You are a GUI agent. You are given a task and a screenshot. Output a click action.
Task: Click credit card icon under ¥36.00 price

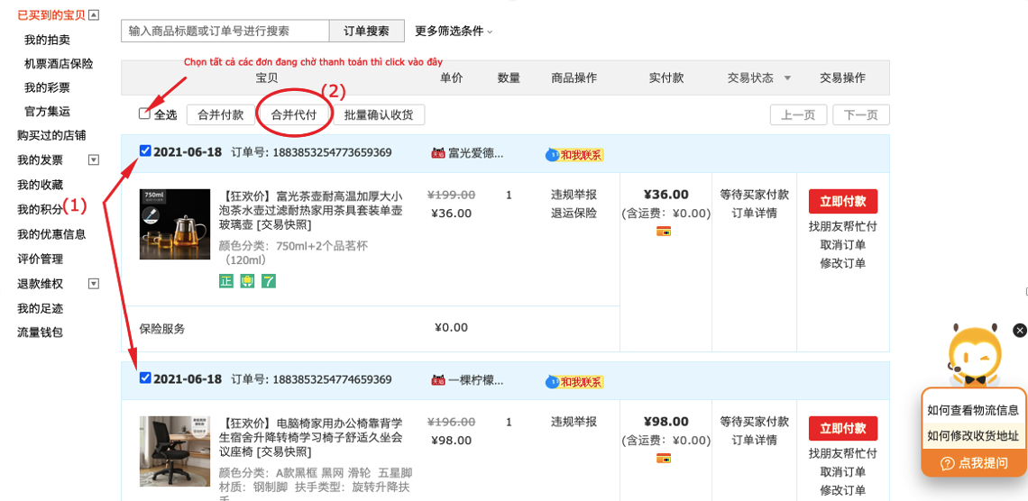click(x=665, y=232)
